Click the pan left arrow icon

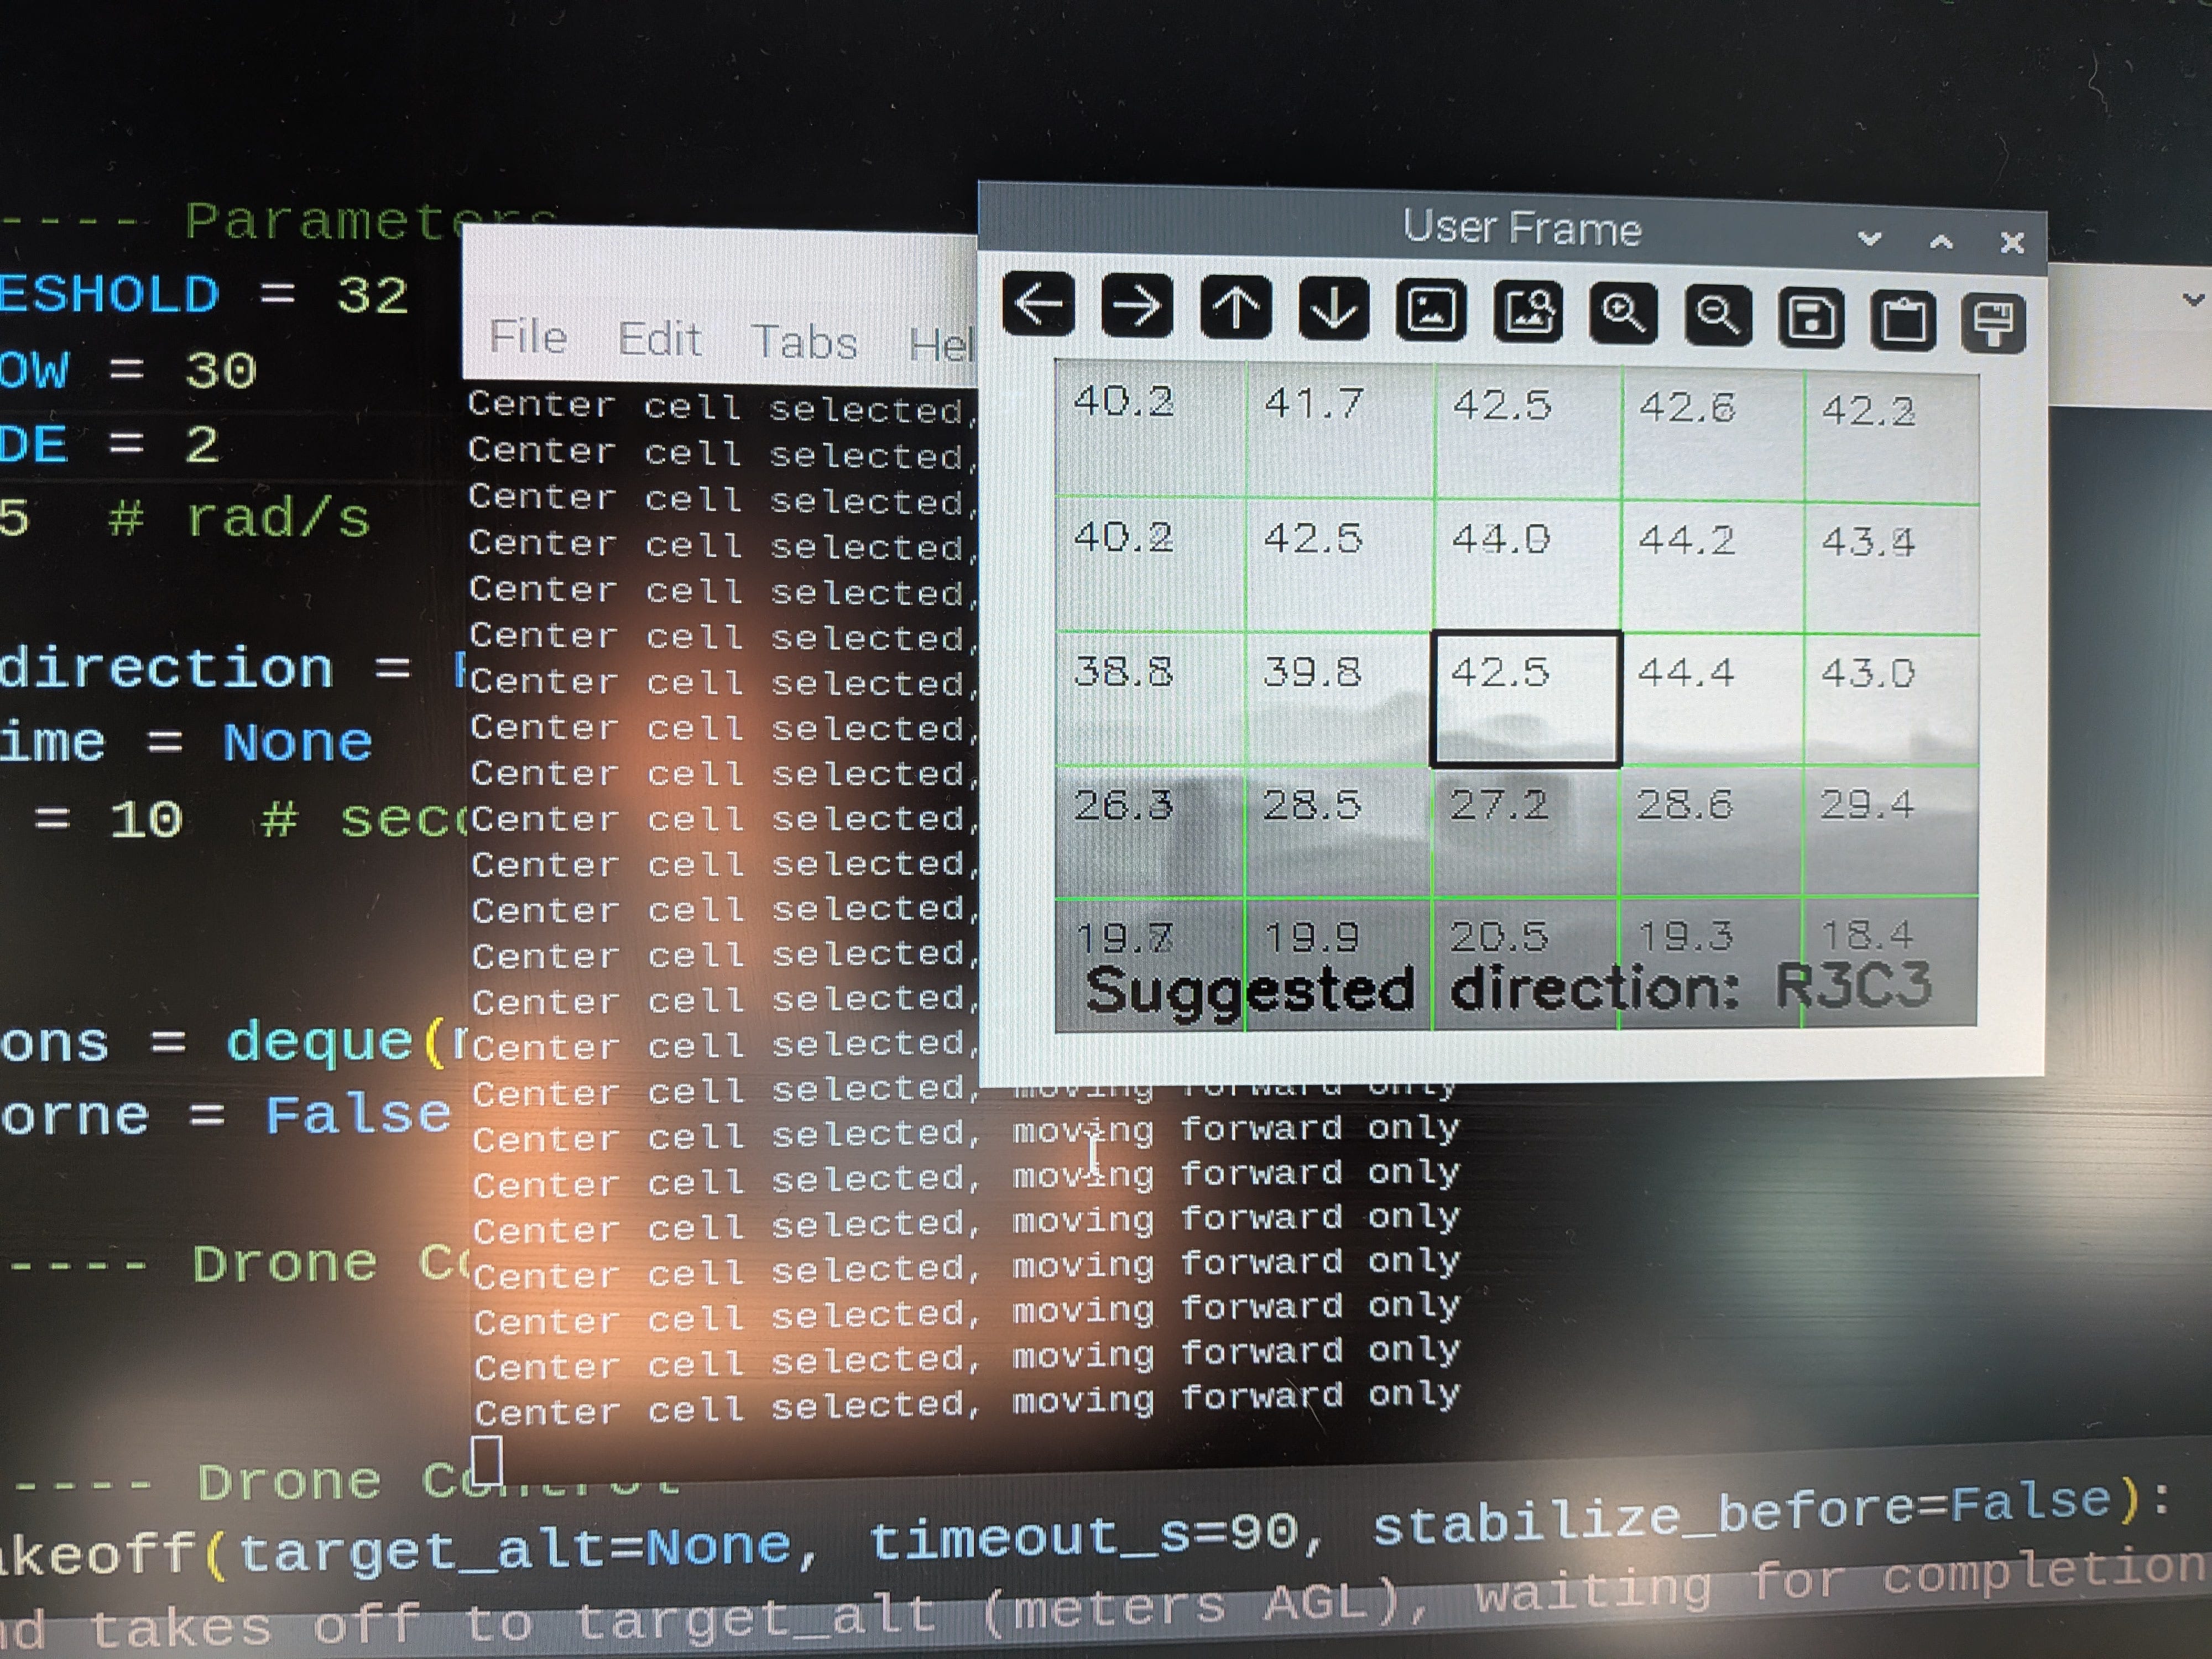[1038, 304]
